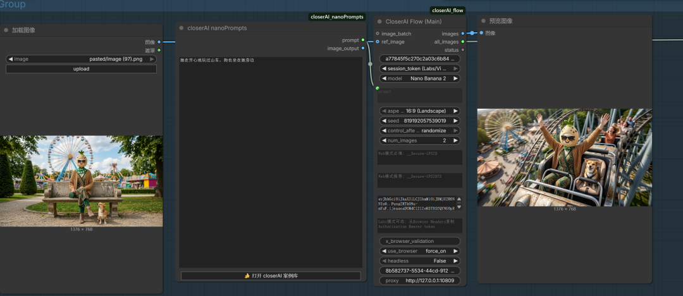Click the image_output port on nanoPrompts node
683x296 pixels.
[363, 49]
